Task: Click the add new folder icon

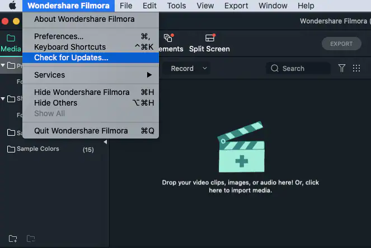Action: point(13,239)
